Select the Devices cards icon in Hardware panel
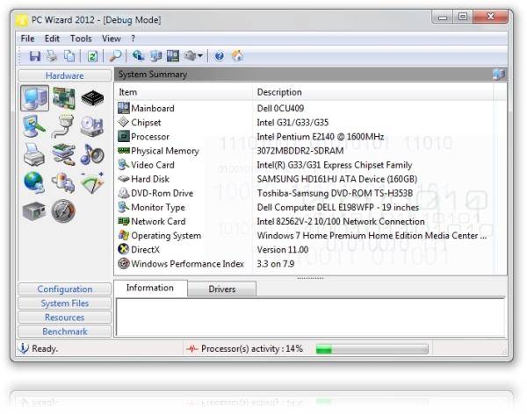Screen dimensions: 527x414 [63, 154]
